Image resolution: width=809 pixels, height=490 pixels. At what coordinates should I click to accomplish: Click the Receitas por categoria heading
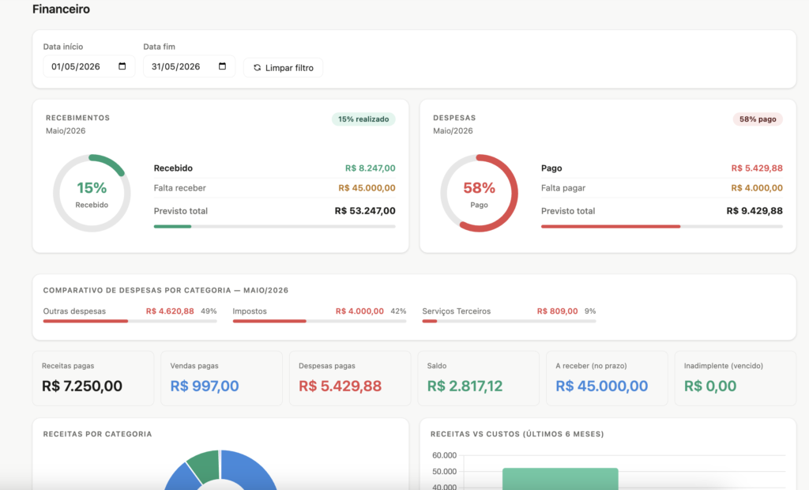point(97,434)
